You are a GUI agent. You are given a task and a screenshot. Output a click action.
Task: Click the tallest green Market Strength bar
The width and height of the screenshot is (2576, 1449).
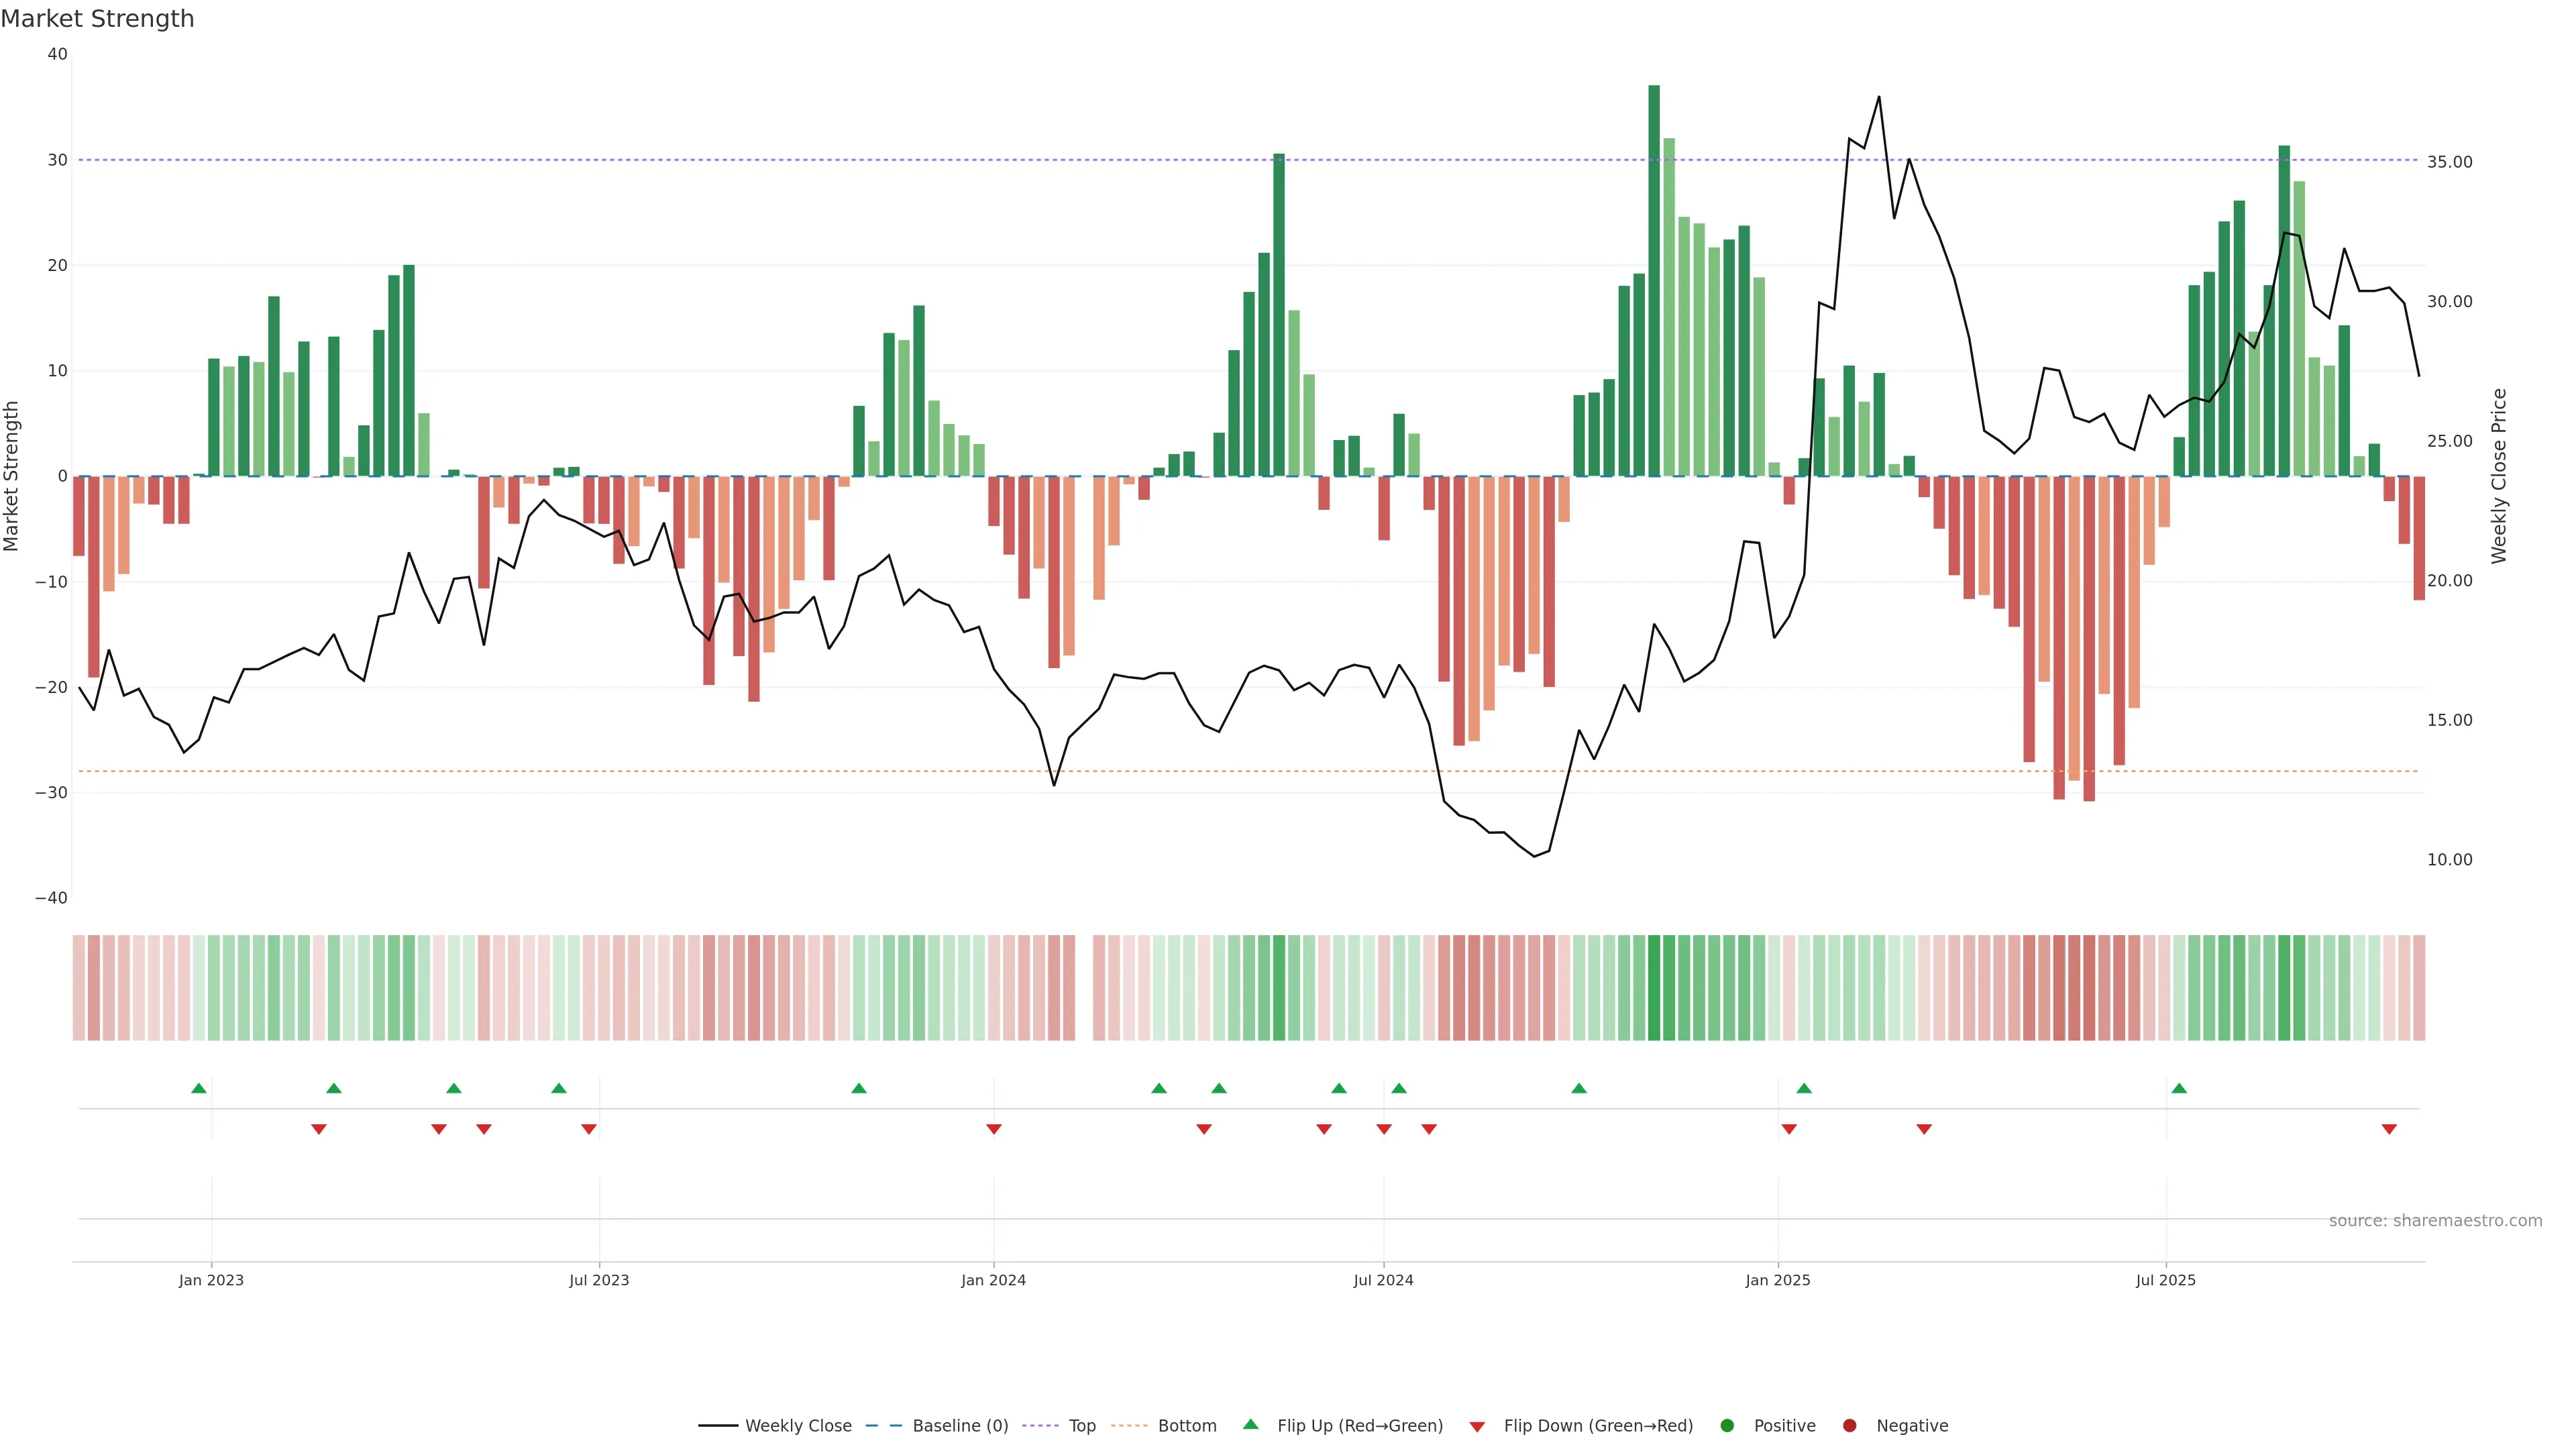coord(1654,280)
